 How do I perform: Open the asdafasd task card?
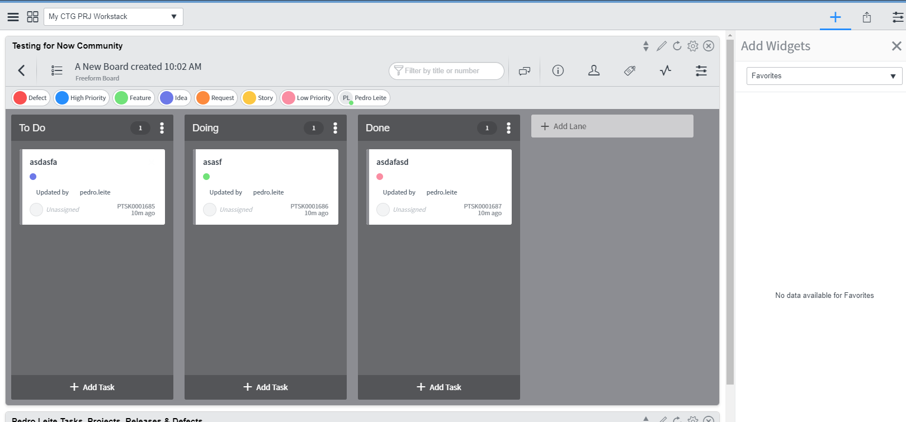[x=439, y=187]
